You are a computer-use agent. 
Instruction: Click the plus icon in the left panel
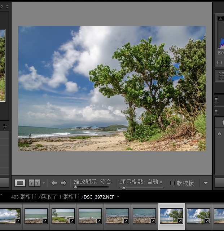click(5, 126)
